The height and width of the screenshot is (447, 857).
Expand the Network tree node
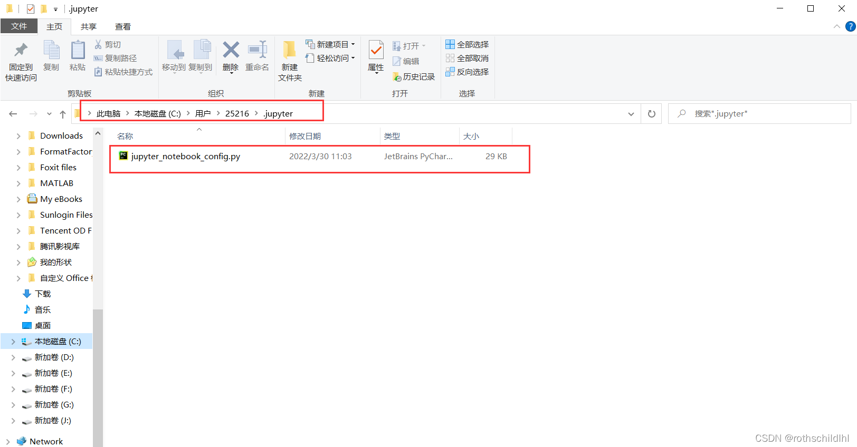pos(8,442)
